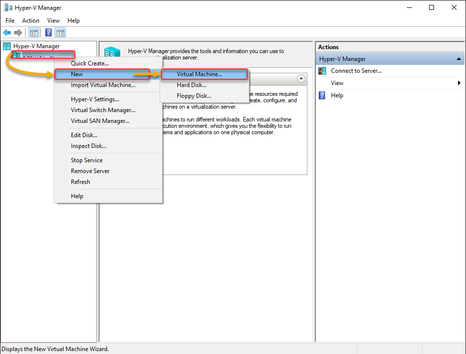Image resolution: width=466 pixels, height=354 pixels.
Task: Open the View menu in menu bar
Action: pos(53,21)
